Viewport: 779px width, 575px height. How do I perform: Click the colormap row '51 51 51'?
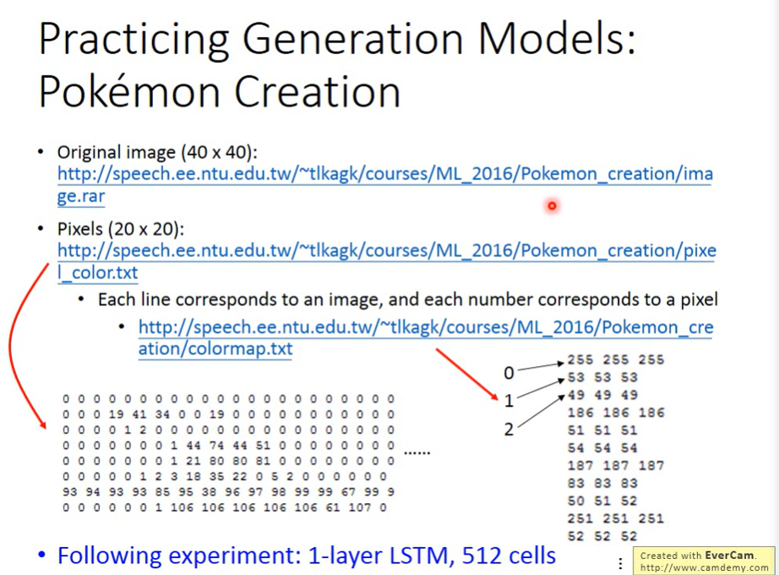coord(602,430)
